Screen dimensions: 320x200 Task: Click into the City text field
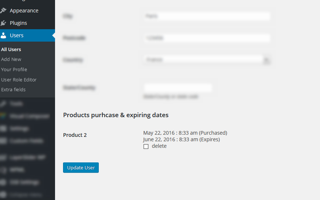[x=206, y=16]
